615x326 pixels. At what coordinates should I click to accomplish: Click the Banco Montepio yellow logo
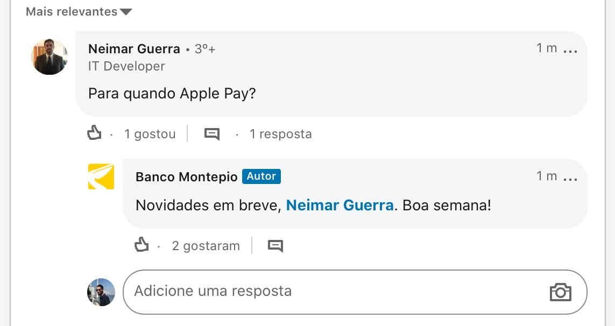[101, 176]
